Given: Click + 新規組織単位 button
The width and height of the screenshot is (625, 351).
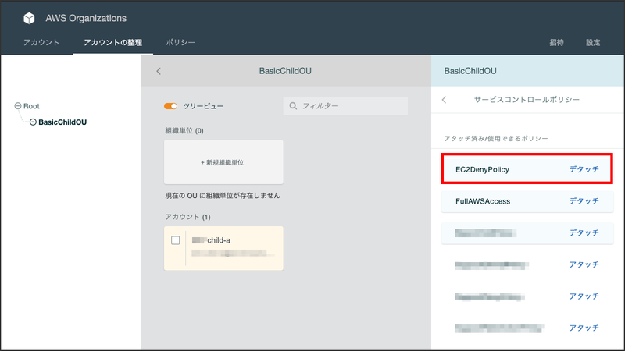Looking at the screenshot, I should pyautogui.click(x=223, y=162).
